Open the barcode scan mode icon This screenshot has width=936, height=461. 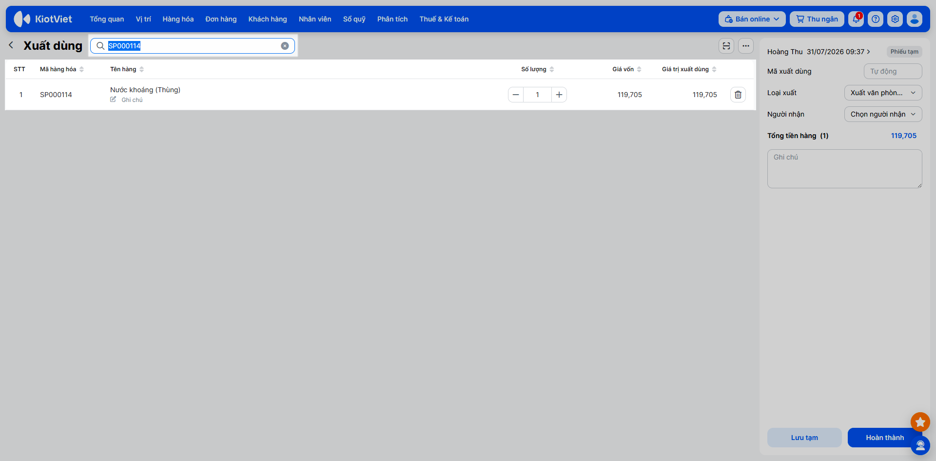coord(726,46)
